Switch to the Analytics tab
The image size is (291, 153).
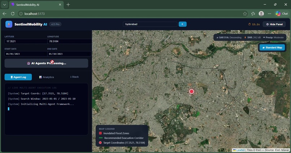[47, 77]
